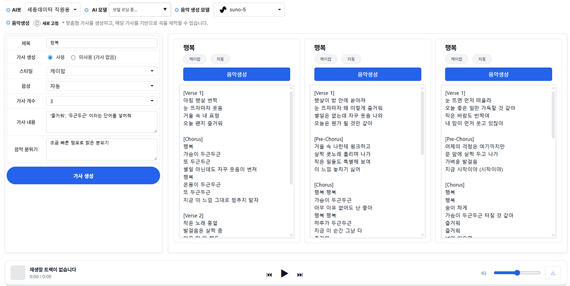This screenshot has width=570, height=286.
Task: Click the refresh icon next to 새로고침
Action: coord(37,23)
